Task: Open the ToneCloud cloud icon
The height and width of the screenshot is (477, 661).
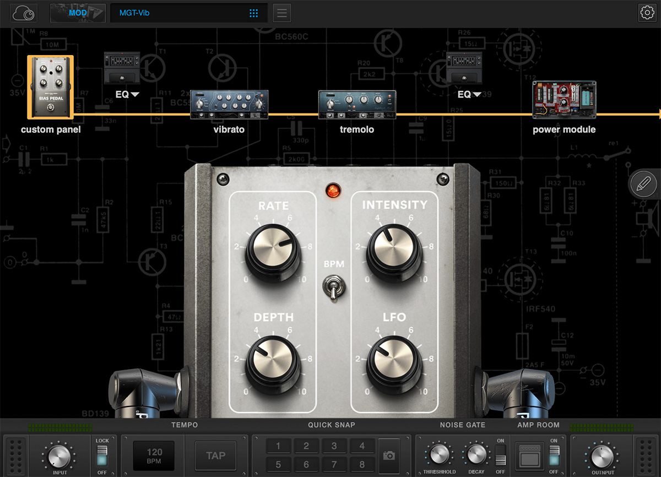Action: click(x=24, y=13)
